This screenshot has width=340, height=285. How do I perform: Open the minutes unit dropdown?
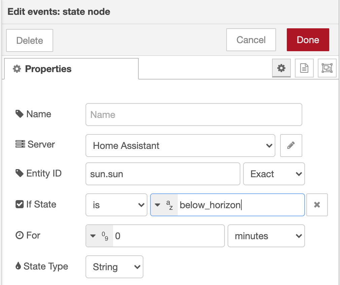point(266,236)
